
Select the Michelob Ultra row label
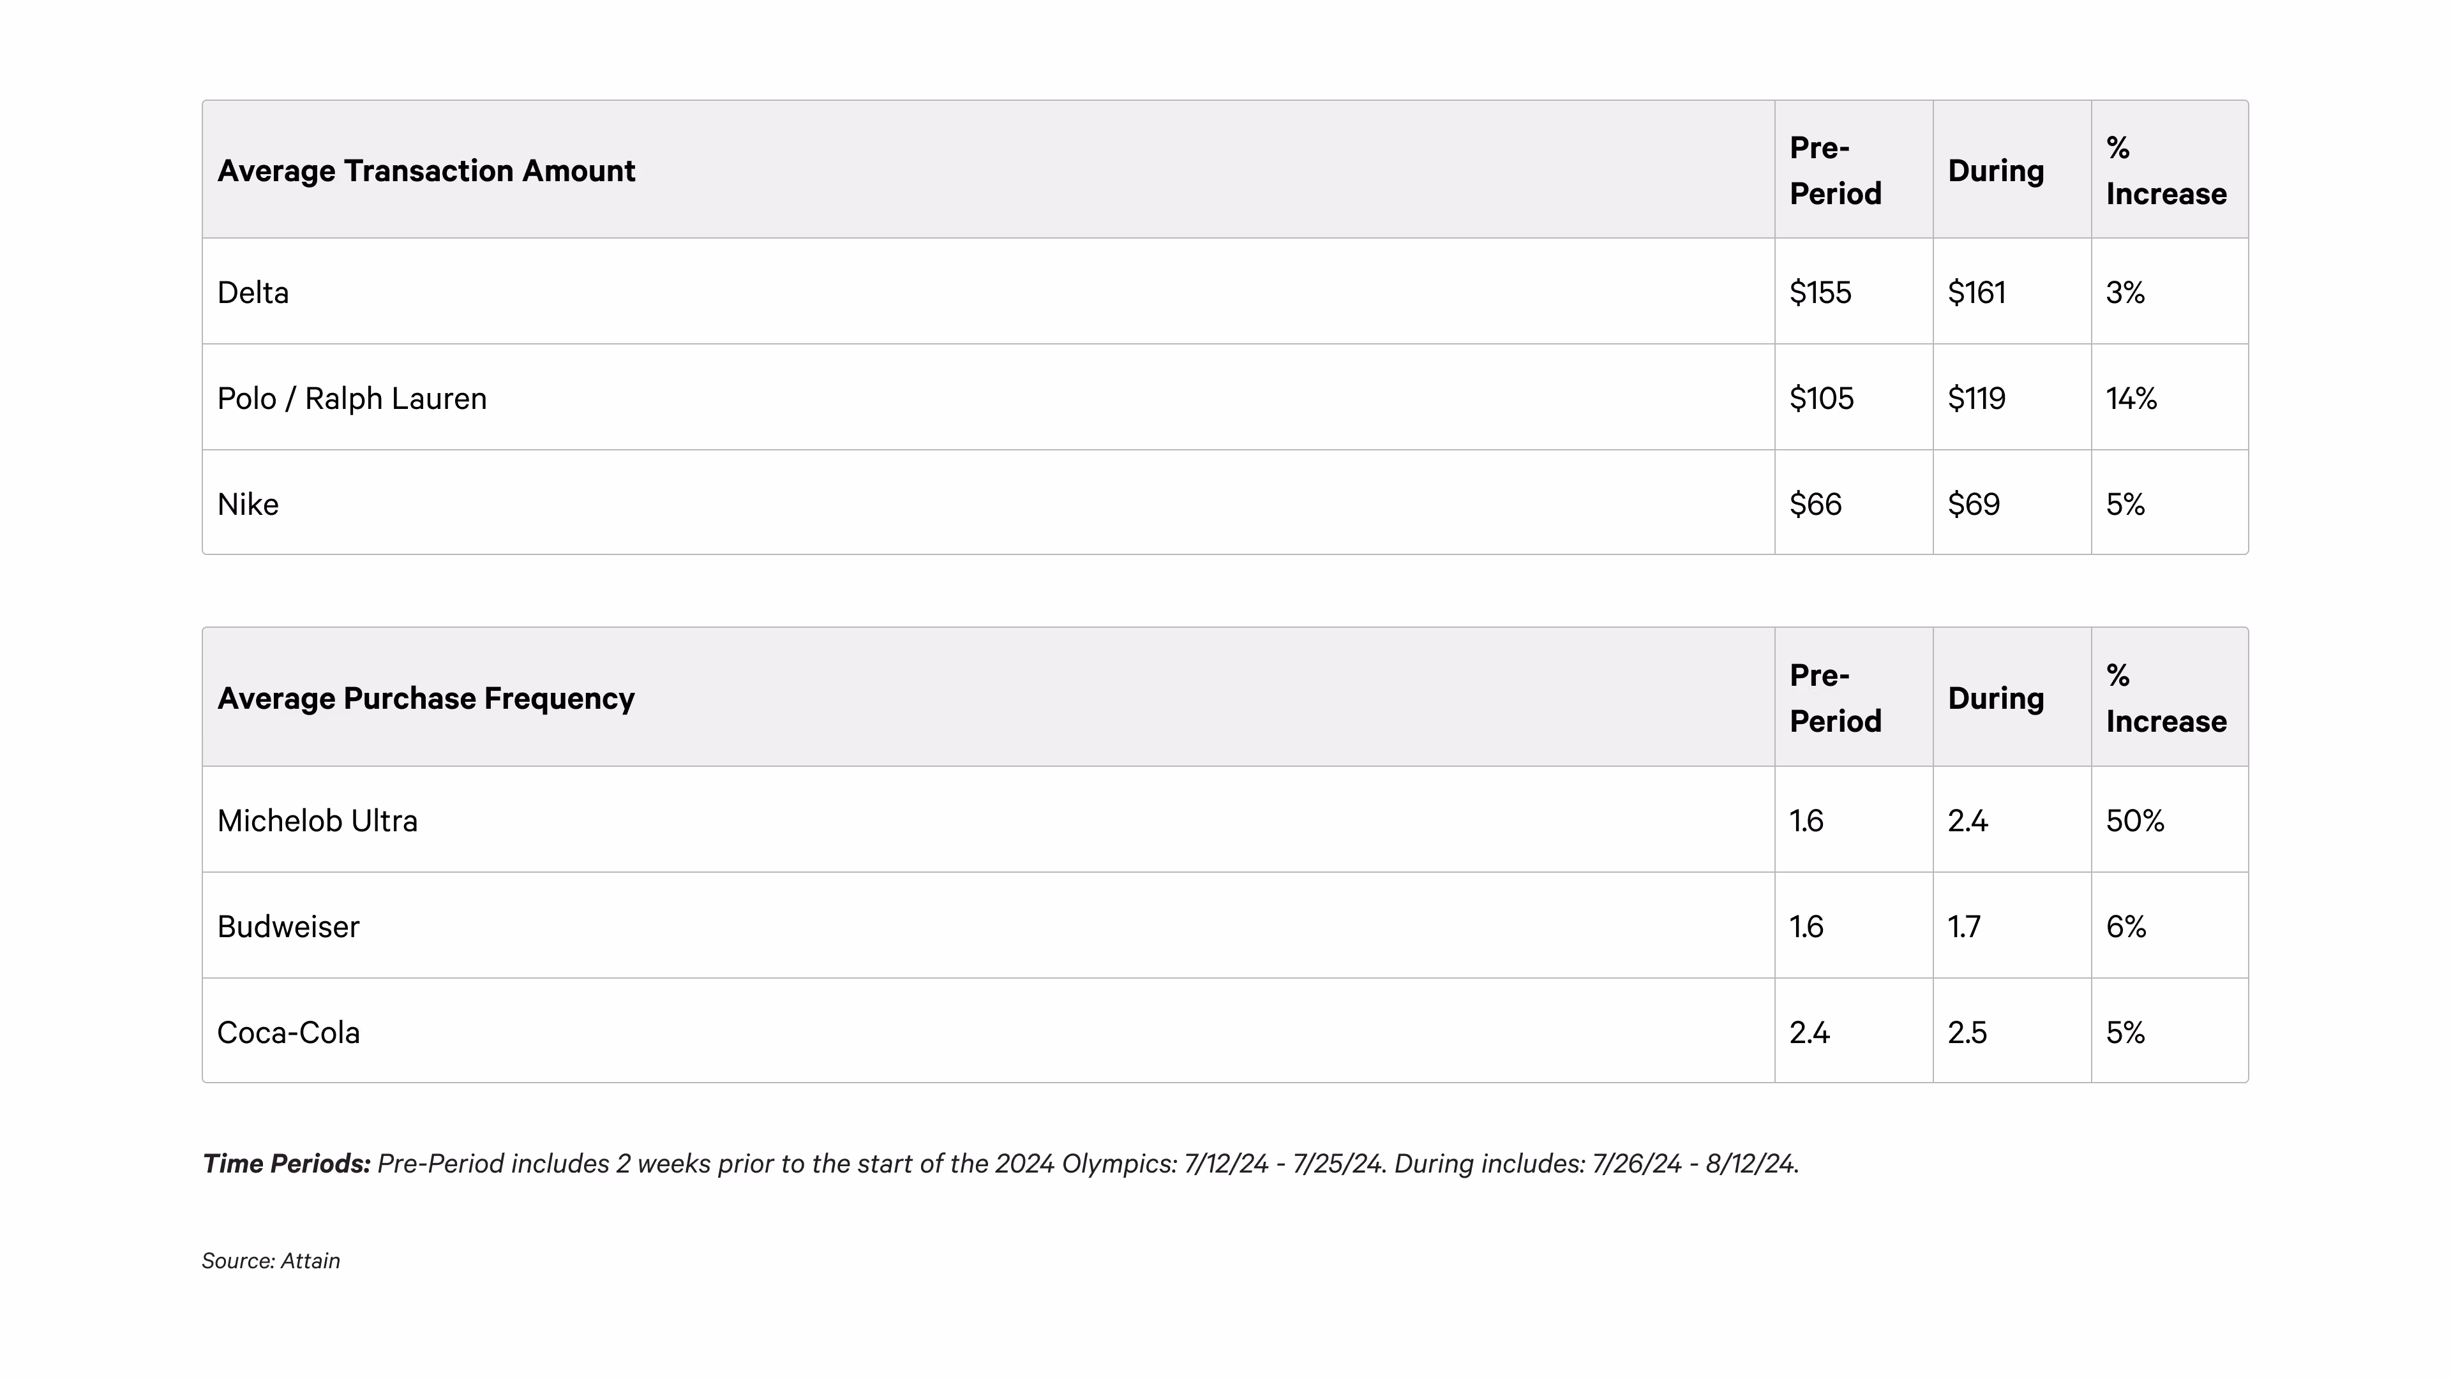click(318, 820)
